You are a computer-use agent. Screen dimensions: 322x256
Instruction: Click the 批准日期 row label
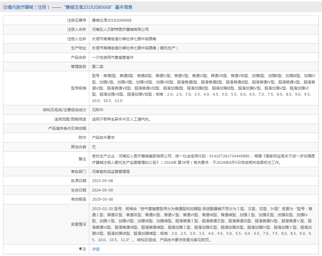[78, 181]
